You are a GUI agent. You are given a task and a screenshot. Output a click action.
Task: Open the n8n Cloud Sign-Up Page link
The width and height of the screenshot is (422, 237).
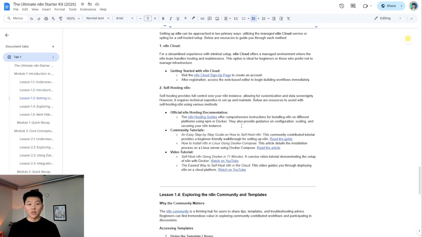pyautogui.click(x=212, y=75)
